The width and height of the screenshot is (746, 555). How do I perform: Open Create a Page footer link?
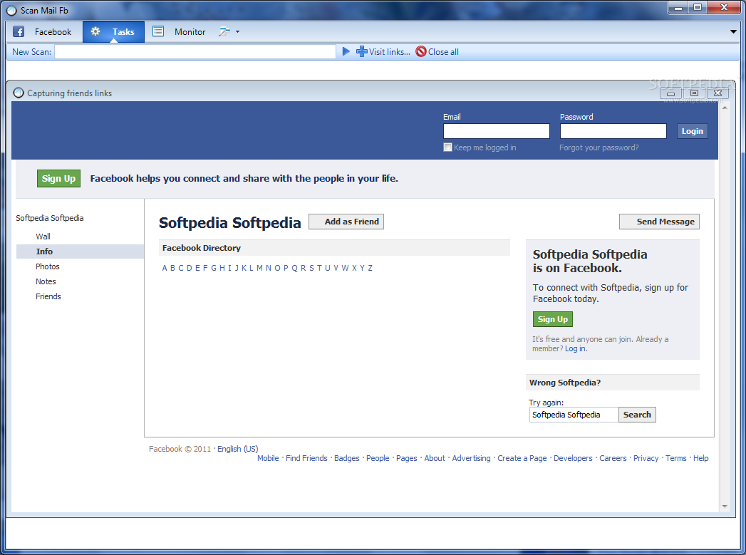click(522, 458)
